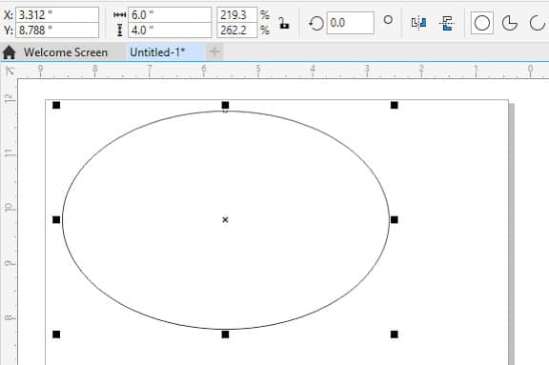Click the X center marker of the ellipse
549x365 pixels.
pyautogui.click(x=225, y=220)
